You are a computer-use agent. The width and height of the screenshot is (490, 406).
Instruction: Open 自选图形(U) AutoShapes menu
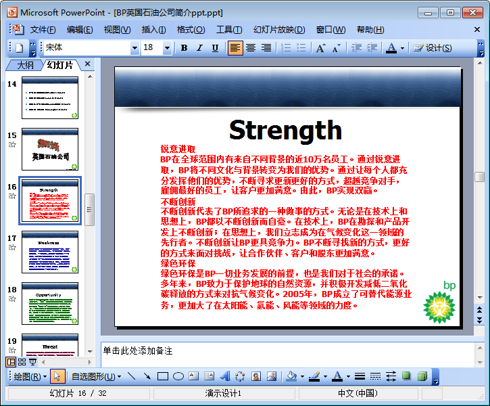click(96, 376)
